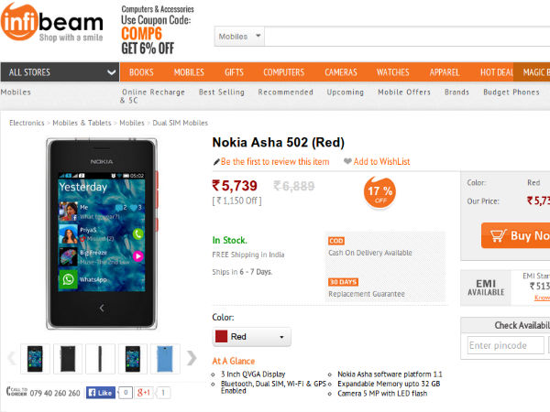Open the Mobile Offers link
This screenshot has height=412, width=550.
(x=404, y=92)
